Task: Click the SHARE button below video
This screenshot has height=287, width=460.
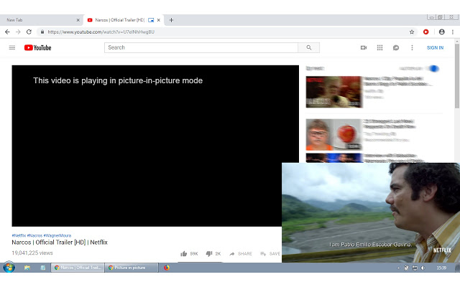Action: (241, 253)
